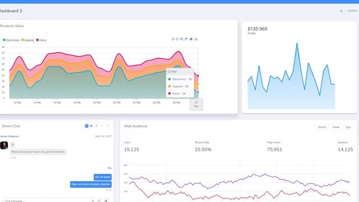This screenshot has height=202, width=359.
Task: Click the Users value 15,125
Action: [132, 150]
